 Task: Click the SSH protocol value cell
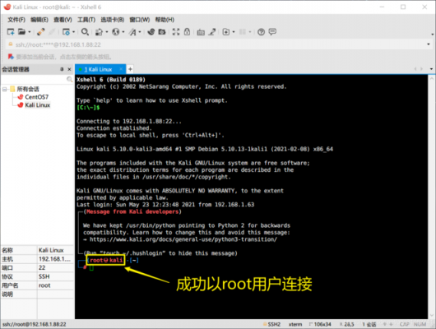click(55, 276)
